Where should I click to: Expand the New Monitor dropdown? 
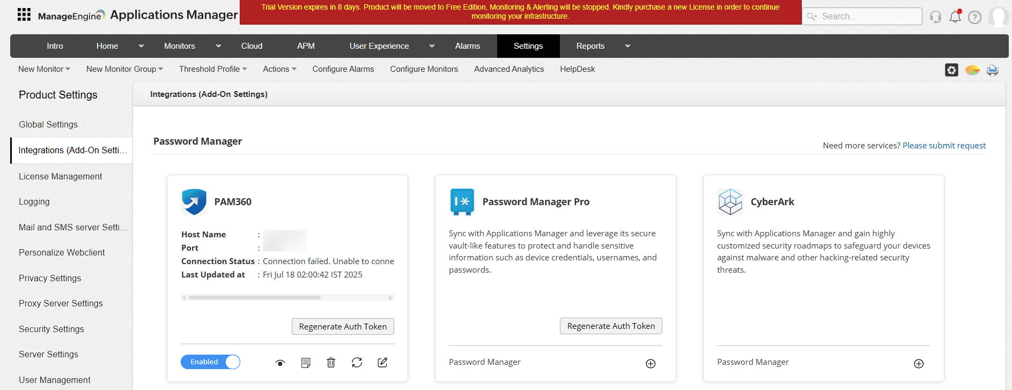[44, 69]
